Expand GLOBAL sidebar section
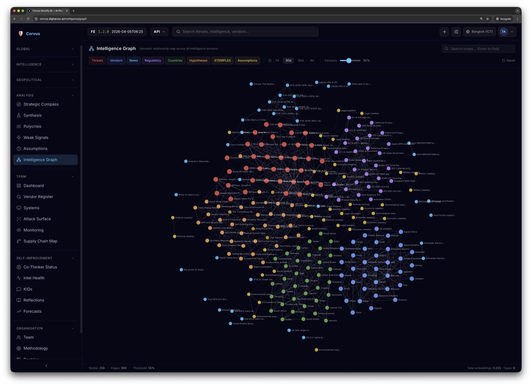This screenshot has height=386, width=532. [45, 49]
